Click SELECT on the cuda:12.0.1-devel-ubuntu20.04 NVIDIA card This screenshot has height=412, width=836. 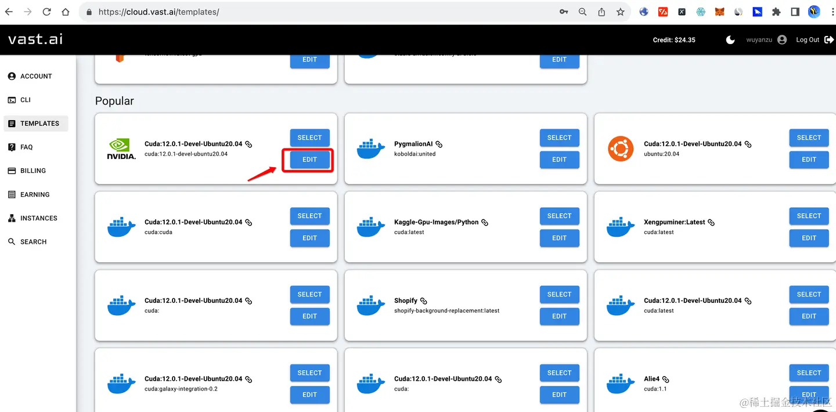click(309, 138)
